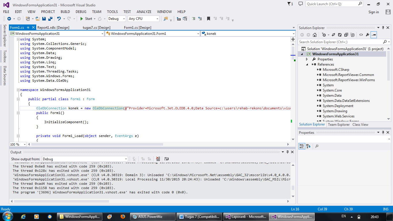
Task: Click the Internet Explorer icon on the taskbar
Action: point(24,216)
